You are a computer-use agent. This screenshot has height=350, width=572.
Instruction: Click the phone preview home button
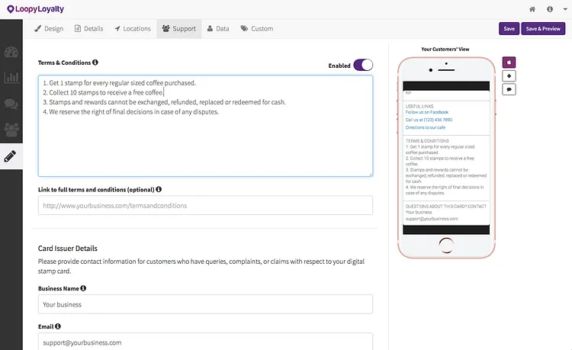click(446, 245)
